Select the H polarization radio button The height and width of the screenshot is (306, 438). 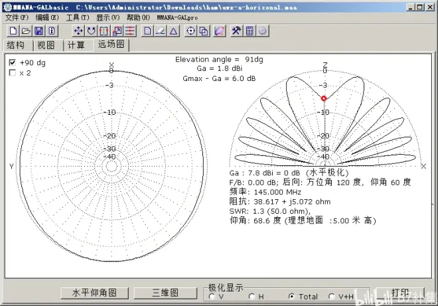(x=252, y=297)
